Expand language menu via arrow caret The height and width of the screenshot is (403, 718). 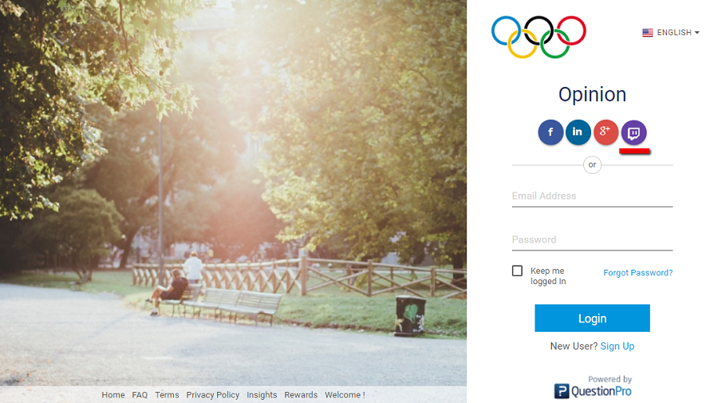click(x=697, y=33)
